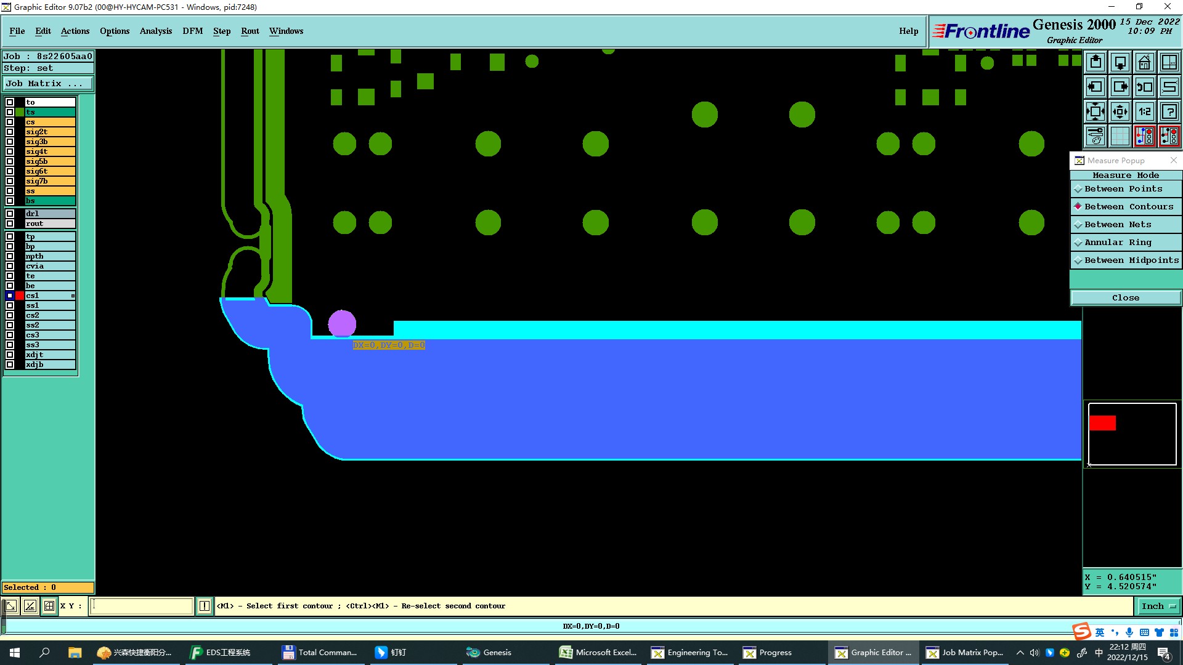
Task: Open the Job Matrix selector
Action: coord(47,84)
